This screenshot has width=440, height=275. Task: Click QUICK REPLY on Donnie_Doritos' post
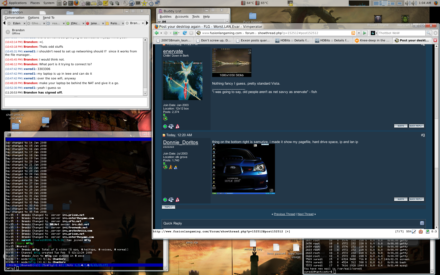[x=416, y=199]
